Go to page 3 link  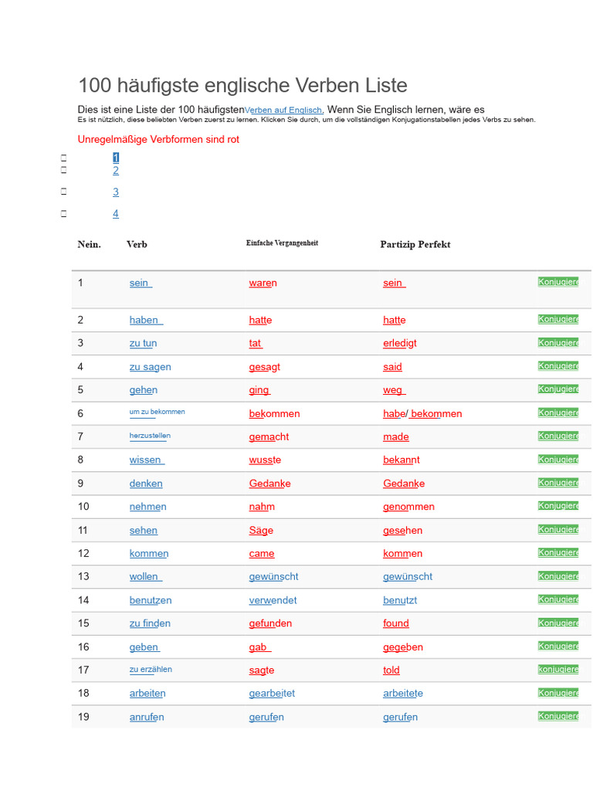pos(116,192)
